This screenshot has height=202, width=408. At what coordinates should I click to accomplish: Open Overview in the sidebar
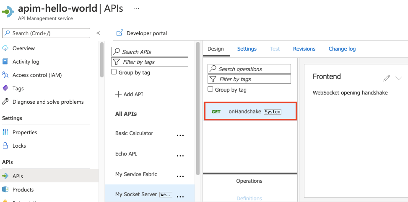click(23, 48)
